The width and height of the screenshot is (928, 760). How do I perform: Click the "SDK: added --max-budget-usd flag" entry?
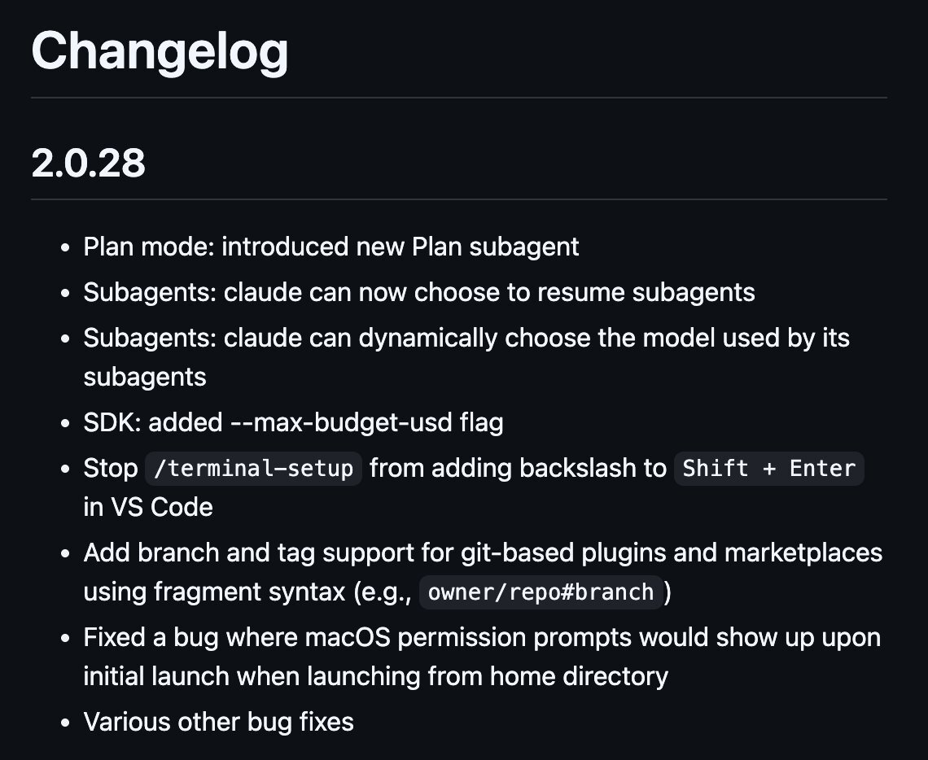(x=293, y=422)
